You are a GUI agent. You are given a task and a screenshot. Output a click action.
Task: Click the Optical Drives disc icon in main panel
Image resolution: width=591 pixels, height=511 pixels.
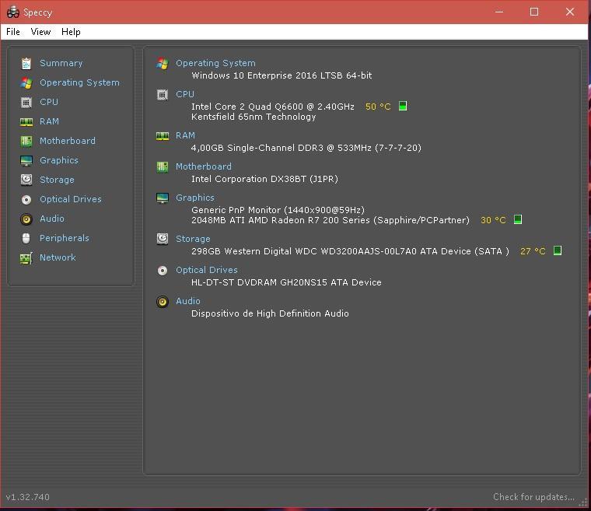163,271
